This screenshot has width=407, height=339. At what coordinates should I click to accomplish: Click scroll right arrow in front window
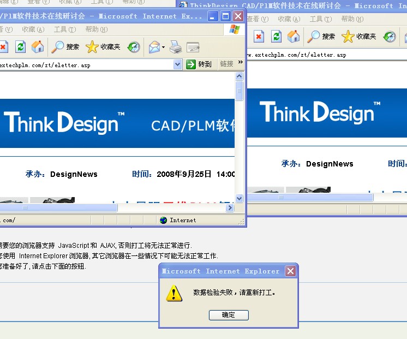[230, 208]
